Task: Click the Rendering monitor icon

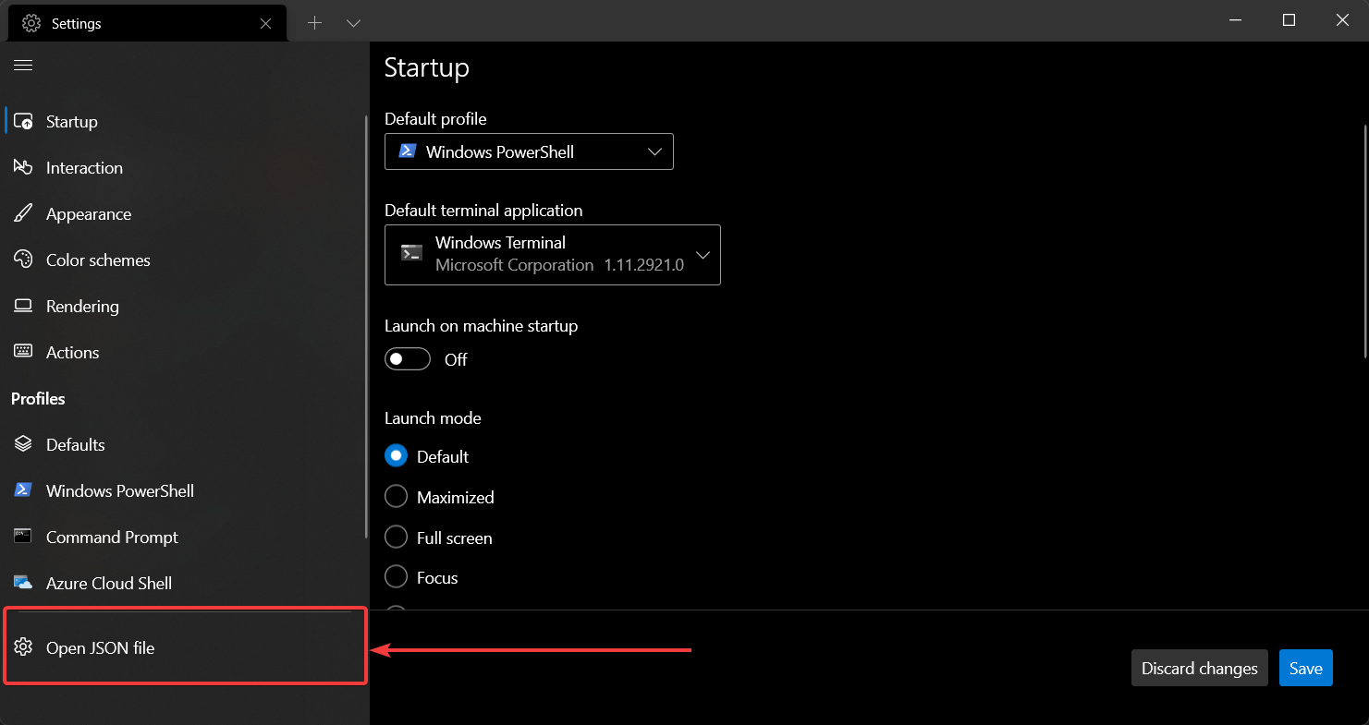Action: pyautogui.click(x=23, y=306)
